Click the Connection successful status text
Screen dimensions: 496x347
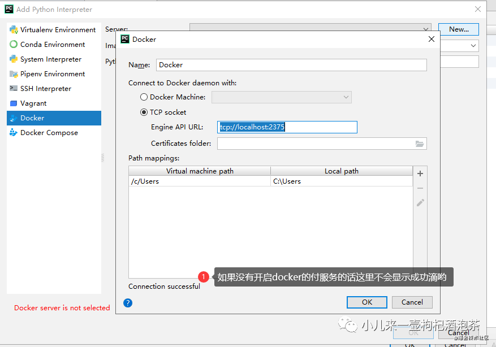pyautogui.click(x=164, y=287)
